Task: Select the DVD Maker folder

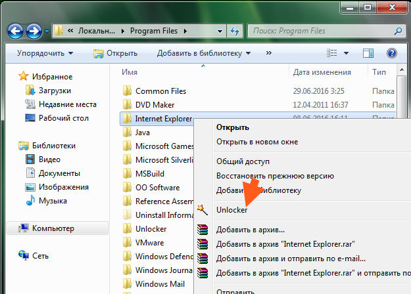Action: [155, 105]
